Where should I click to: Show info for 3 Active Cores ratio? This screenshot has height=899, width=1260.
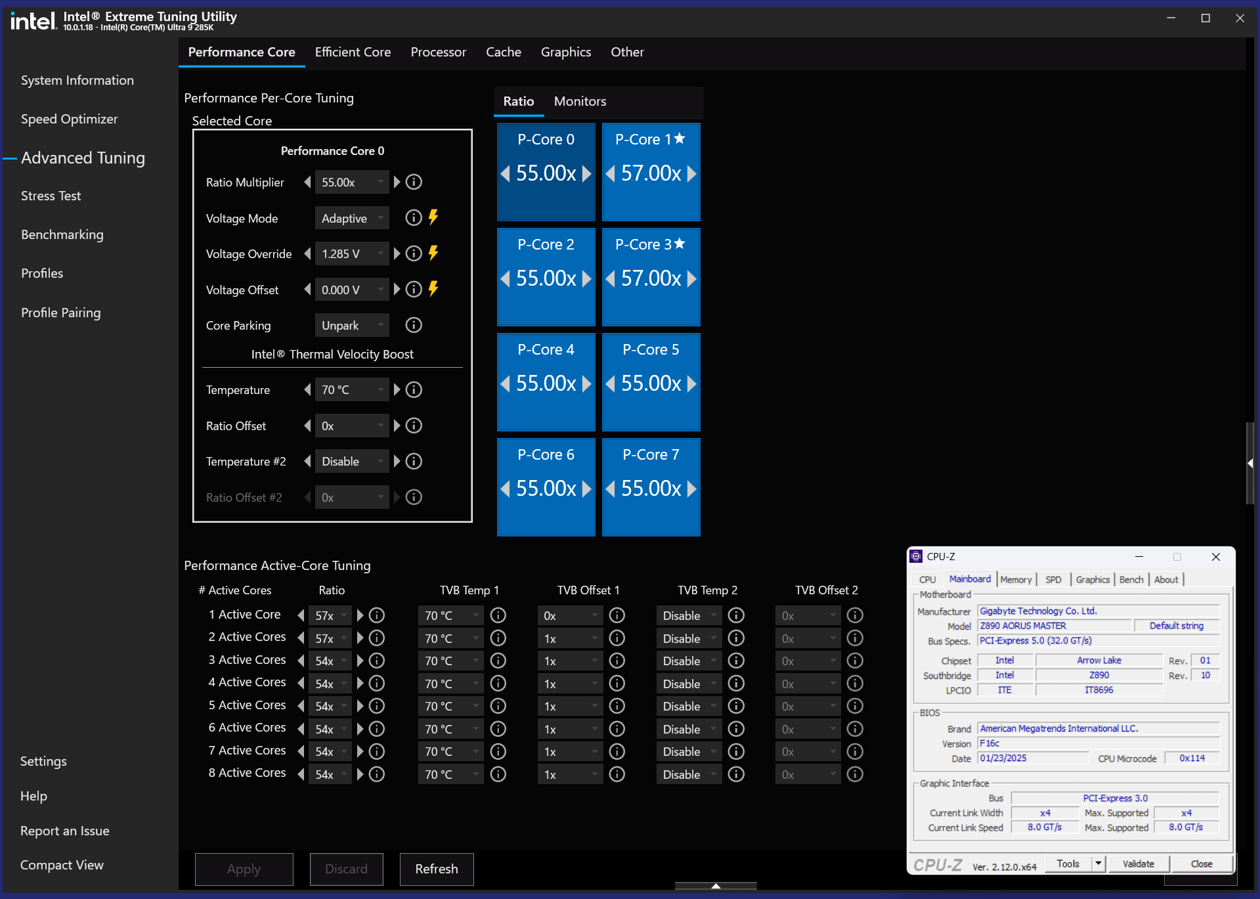[x=377, y=661]
